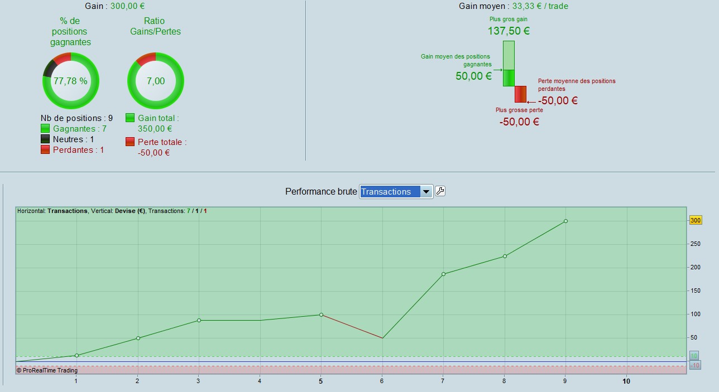Viewport: 719px width, 392px height.
Task: Click the 250 value on the vertical axis
Action: pyautogui.click(x=695, y=244)
